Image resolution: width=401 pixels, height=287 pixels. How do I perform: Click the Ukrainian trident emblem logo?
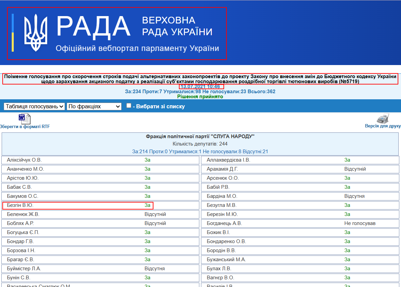click(36, 33)
